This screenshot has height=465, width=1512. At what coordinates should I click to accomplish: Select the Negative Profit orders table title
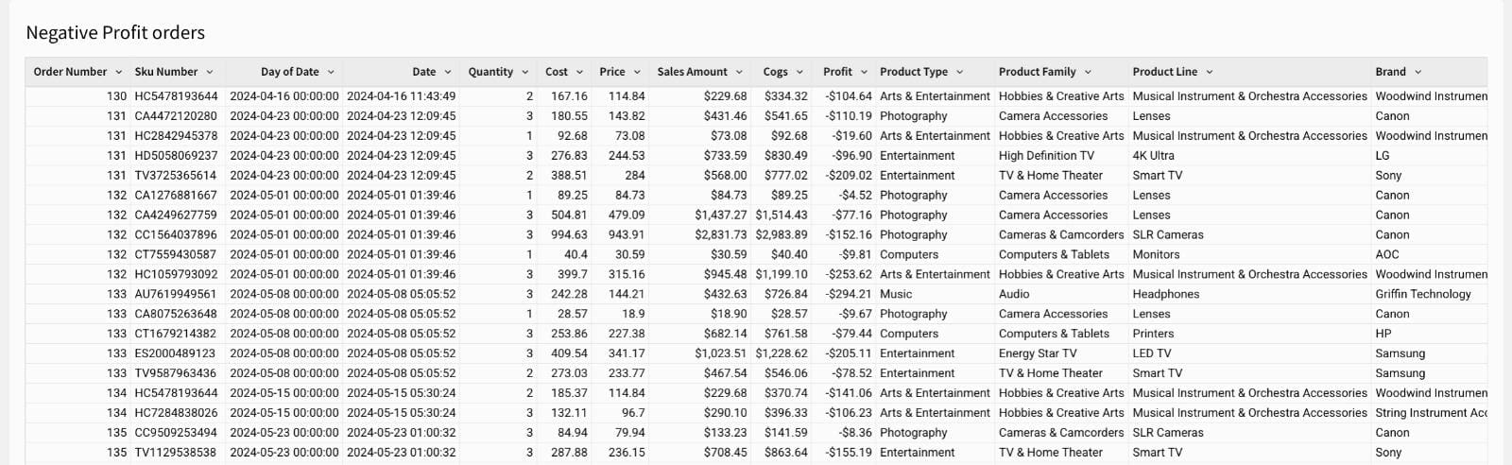[115, 33]
